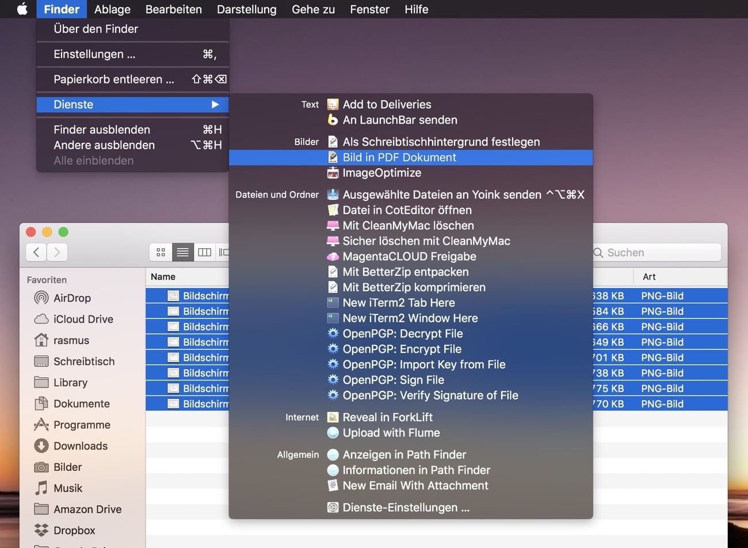Viewport: 748px width, 548px height.
Task: Open Musik in sidebar
Action: (82, 488)
